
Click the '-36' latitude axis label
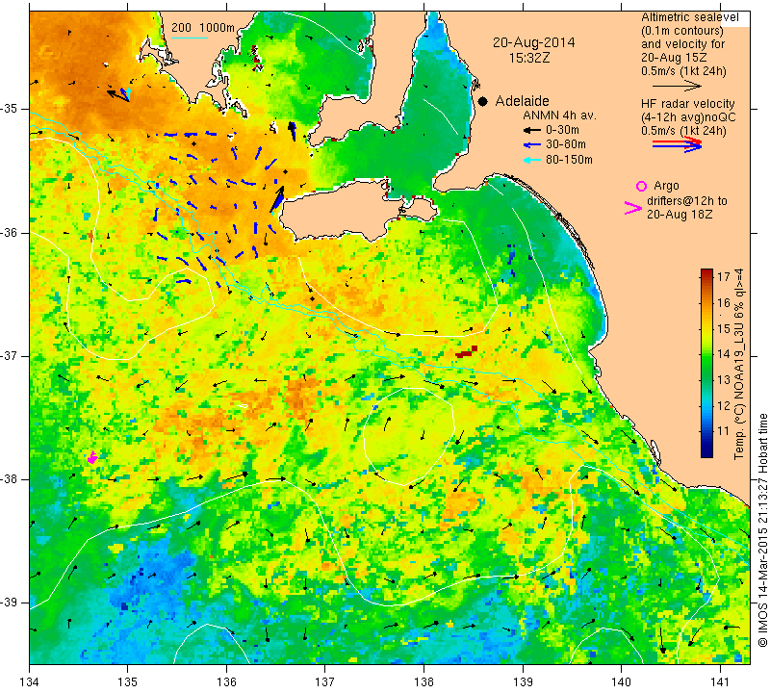tap(10, 232)
